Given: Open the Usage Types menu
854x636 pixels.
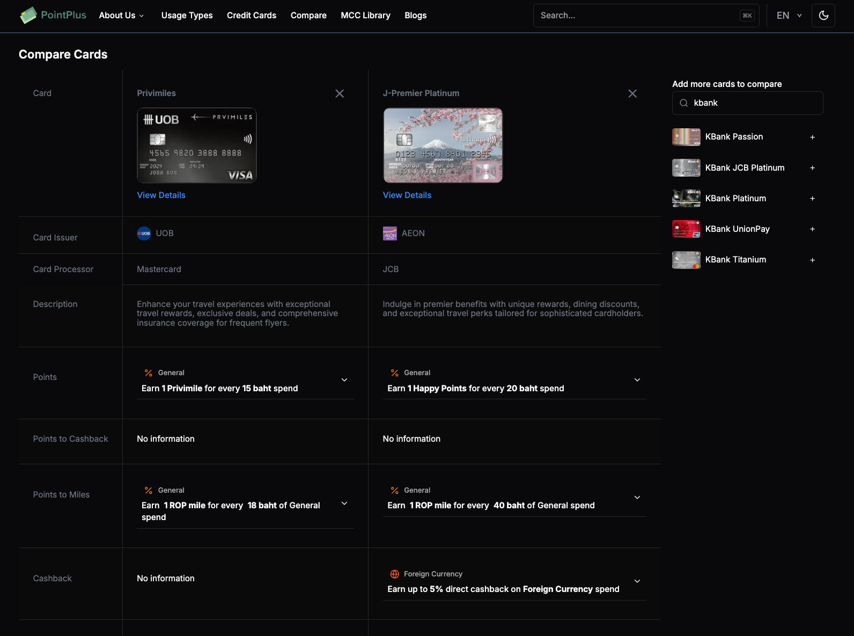Looking at the screenshot, I should click(x=187, y=16).
